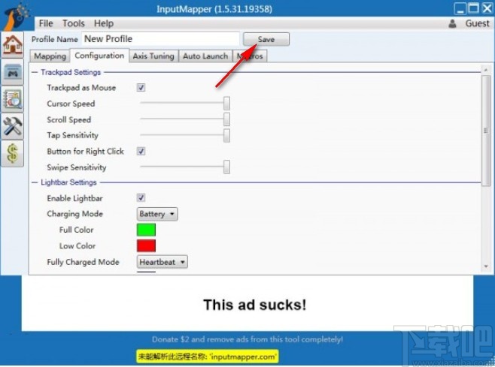Switch to the Axis Tuning tab

(153, 56)
